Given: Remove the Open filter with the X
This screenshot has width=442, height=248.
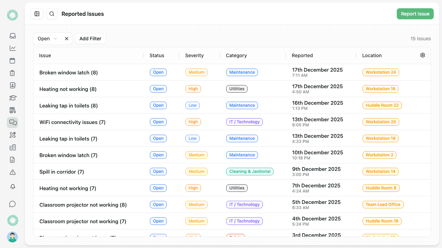Looking at the screenshot, I should point(66,39).
